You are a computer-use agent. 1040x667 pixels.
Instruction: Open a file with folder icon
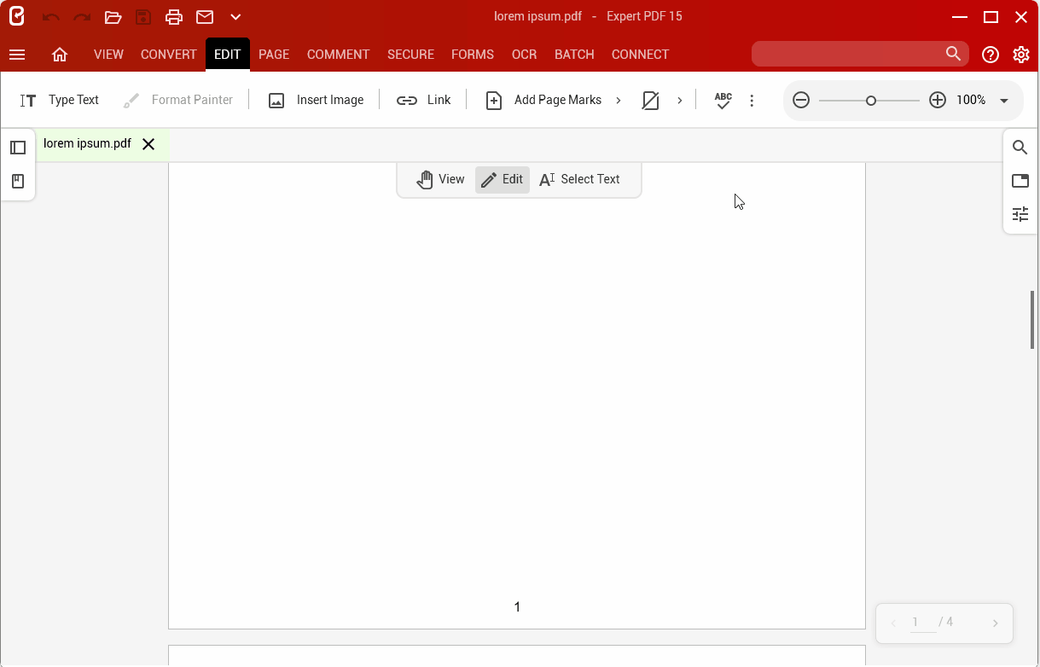coord(113,17)
